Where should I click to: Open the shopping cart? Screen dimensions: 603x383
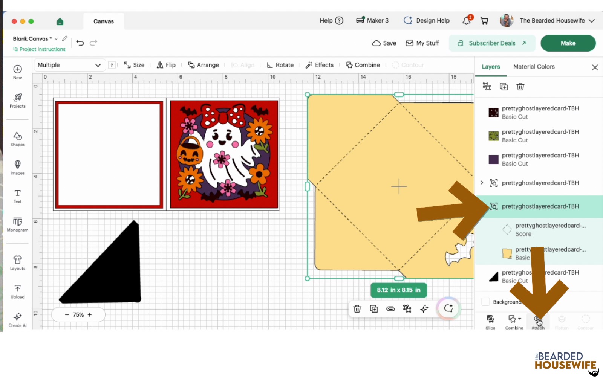tap(484, 21)
